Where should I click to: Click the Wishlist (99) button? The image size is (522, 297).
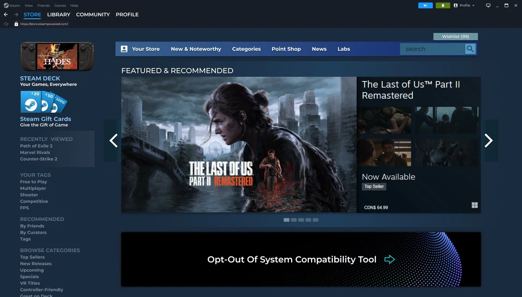click(x=456, y=37)
